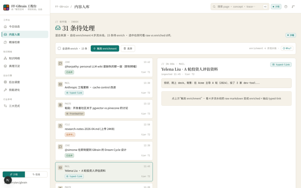301x188 pixels.
Task: Click the icon next to 精准检索
Action: coord(5,42)
